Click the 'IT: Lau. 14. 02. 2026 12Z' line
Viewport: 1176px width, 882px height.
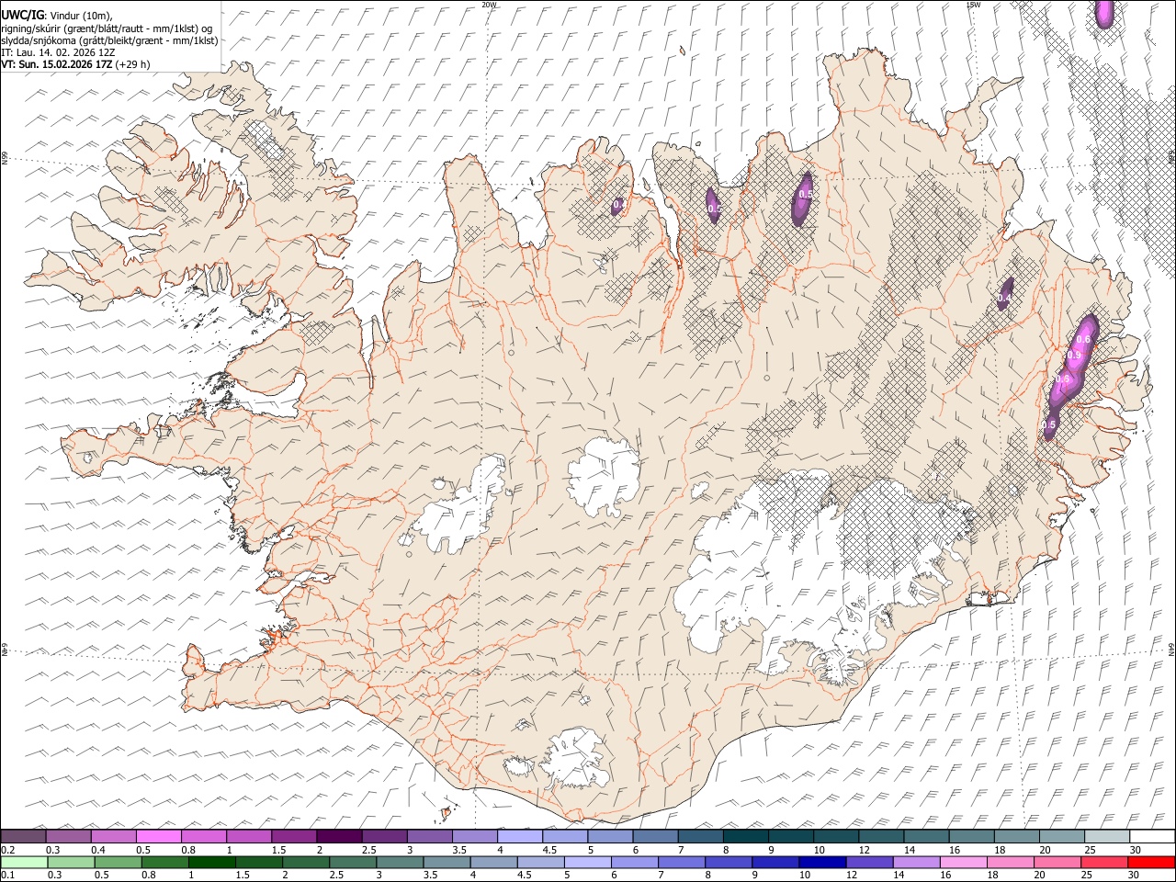(x=58, y=52)
